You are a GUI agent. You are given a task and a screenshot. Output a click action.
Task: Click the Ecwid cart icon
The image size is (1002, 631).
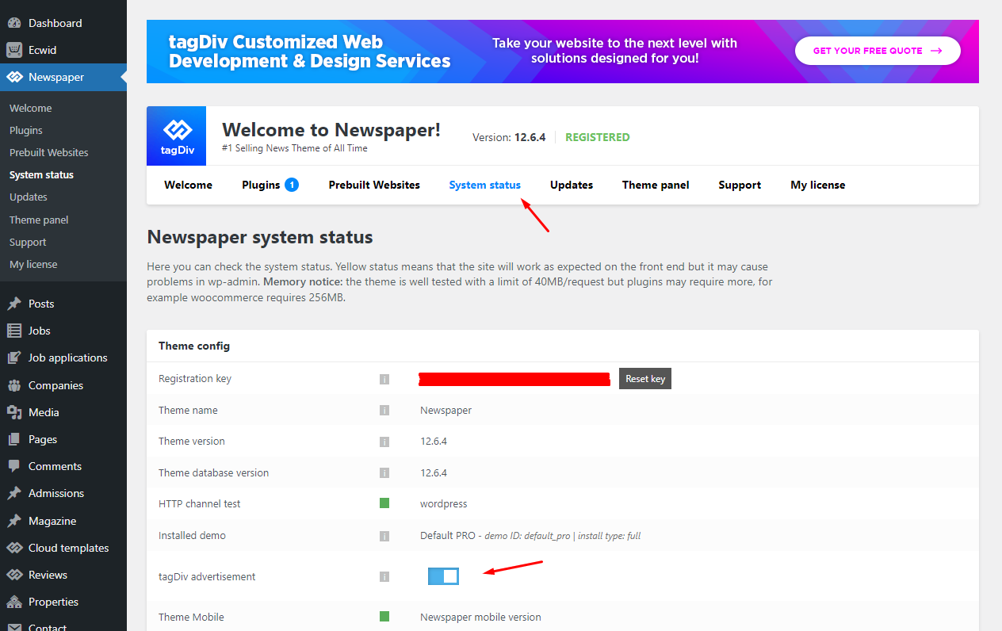[14, 50]
